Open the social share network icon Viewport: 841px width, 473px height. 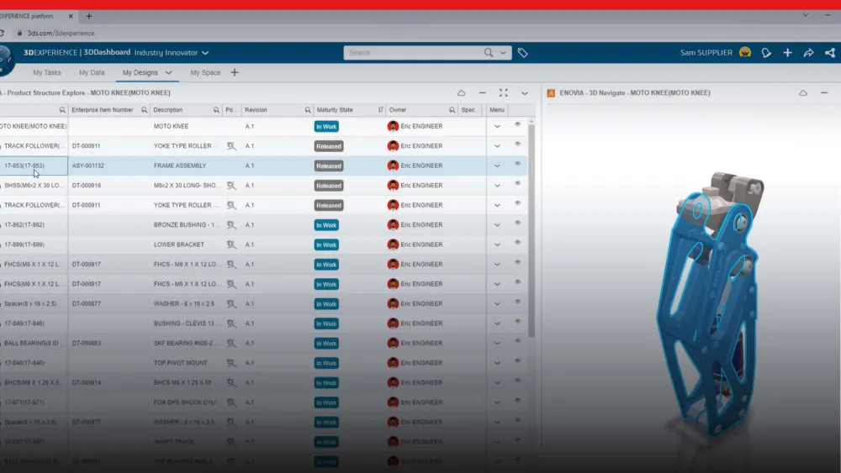[x=830, y=52]
